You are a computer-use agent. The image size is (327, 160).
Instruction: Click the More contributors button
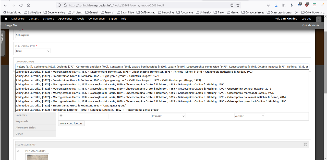click(x=71, y=123)
